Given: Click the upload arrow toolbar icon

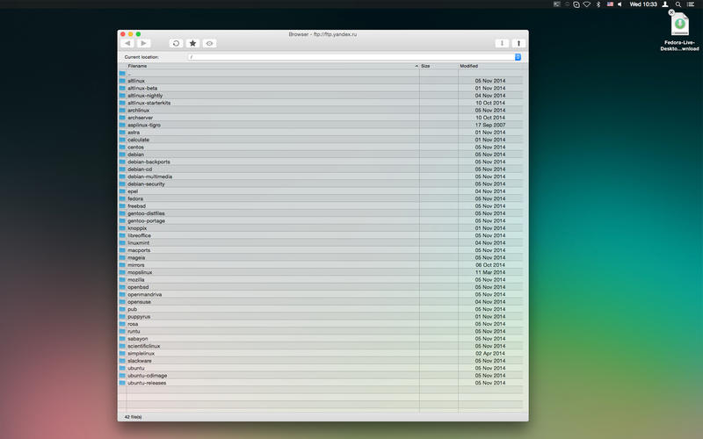Looking at the screenshot, I should (518, 43).
